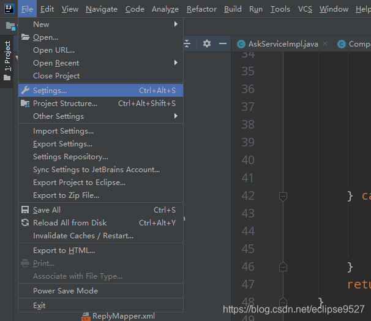Click the AskServiceImpl.java class icon
The height and width of the screenshot is (321, 371).
pyautogui.click(x=241, y=44)
